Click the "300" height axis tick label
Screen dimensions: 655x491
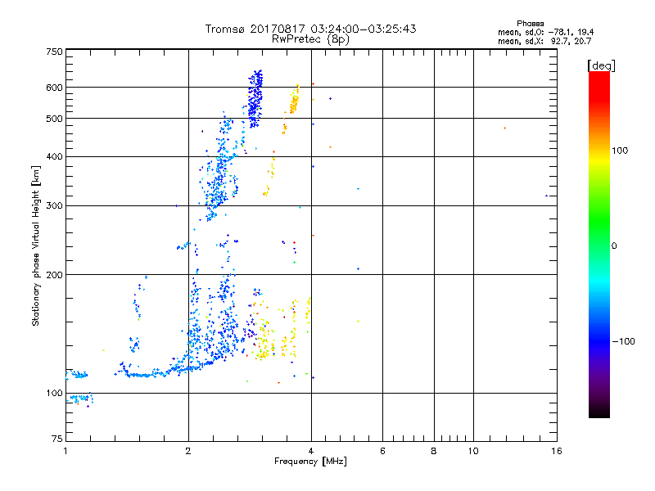(54, 206)
